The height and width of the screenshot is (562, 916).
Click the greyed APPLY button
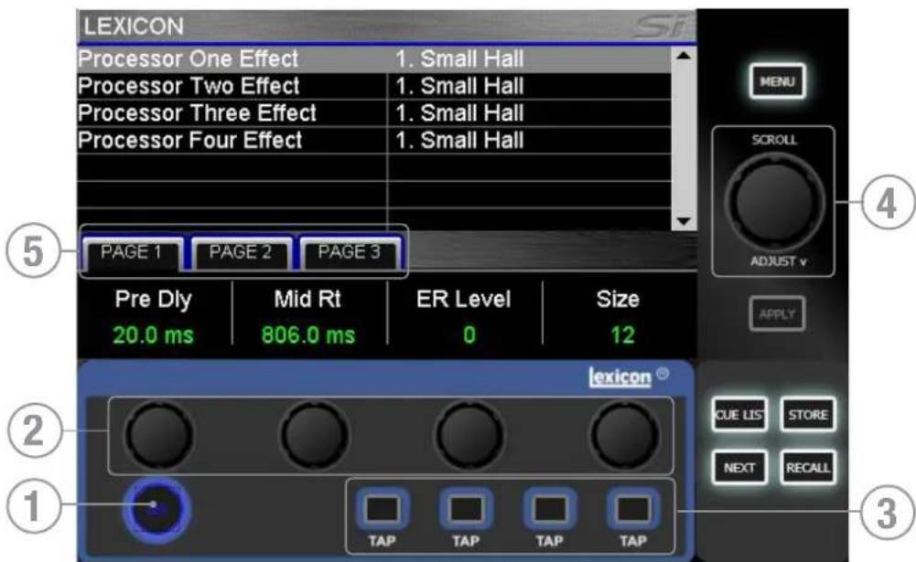click(x=777, y=314)
